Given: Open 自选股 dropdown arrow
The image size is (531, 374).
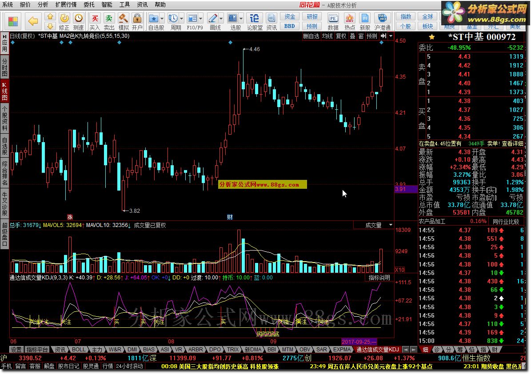Looking at the screenshot, I should click(x=162, y=18).
